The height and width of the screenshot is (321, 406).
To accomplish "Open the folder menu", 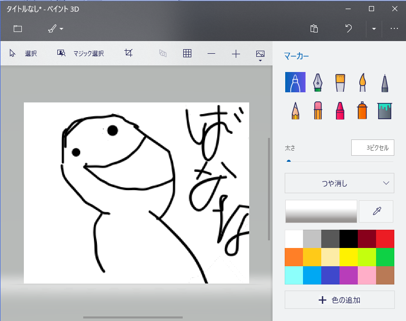I will pyautogui.click(x=18, y=29).
